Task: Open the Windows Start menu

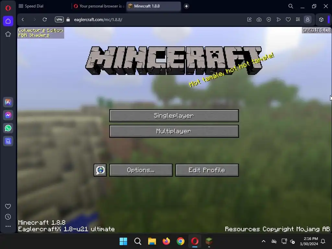Action: click(123, 241)
